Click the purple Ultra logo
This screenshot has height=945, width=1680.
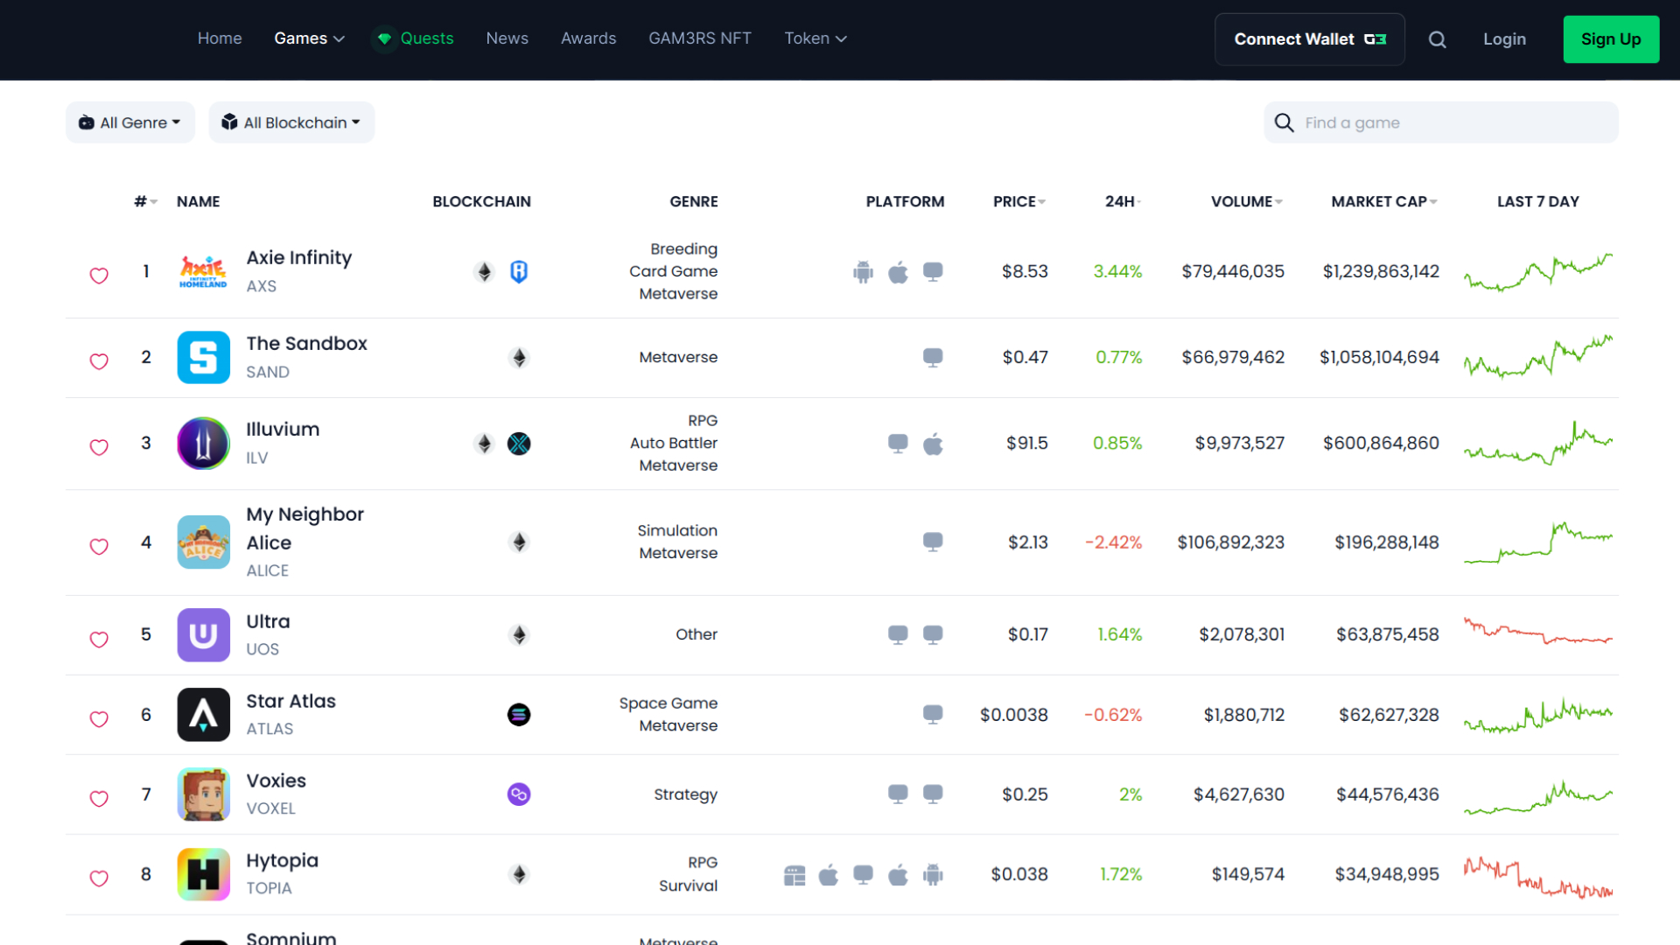[x=203, y=634]
